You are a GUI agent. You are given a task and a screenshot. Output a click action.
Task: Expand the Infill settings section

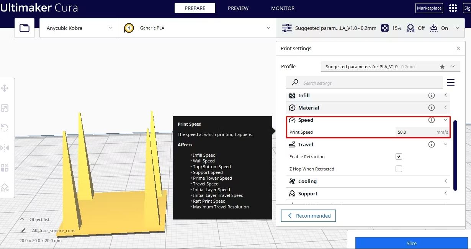pos(446,95)
